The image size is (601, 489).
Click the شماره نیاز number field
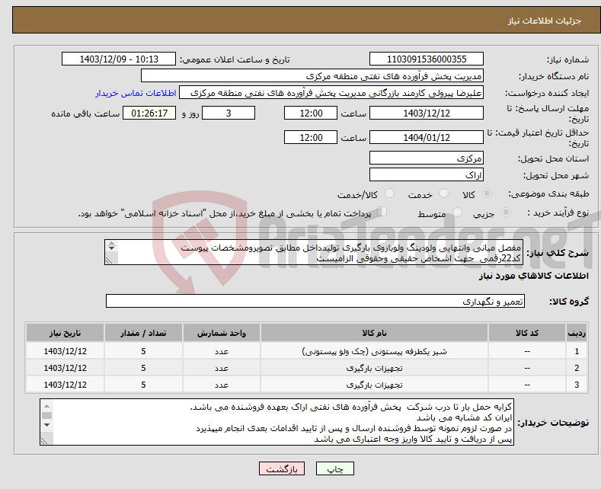pyautogui.click(x=427, y=59)
